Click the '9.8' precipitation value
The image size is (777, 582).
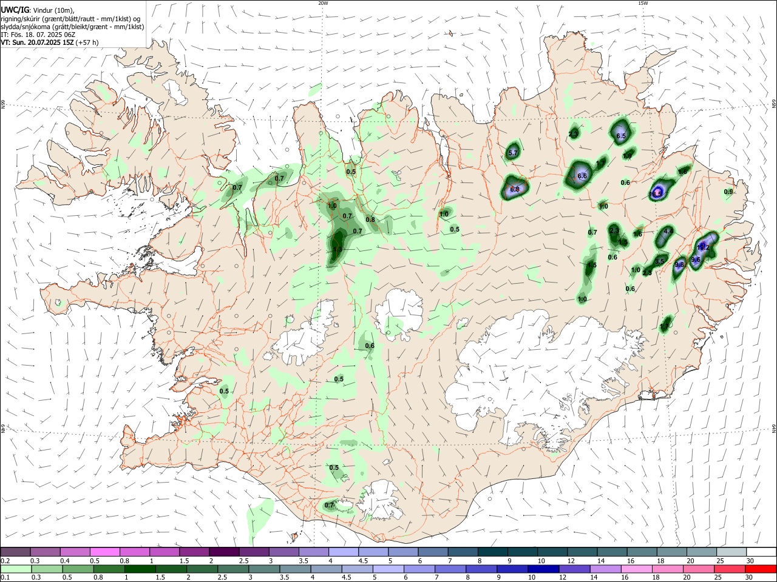[679, 264]
